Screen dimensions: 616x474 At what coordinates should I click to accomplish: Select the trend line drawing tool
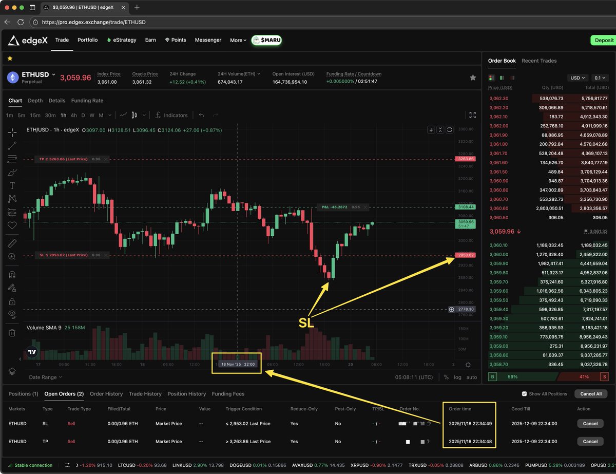[12, 146]
